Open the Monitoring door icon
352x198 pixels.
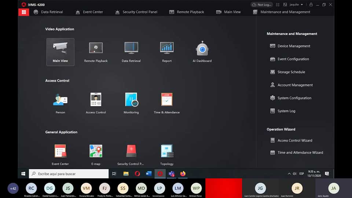131,100
